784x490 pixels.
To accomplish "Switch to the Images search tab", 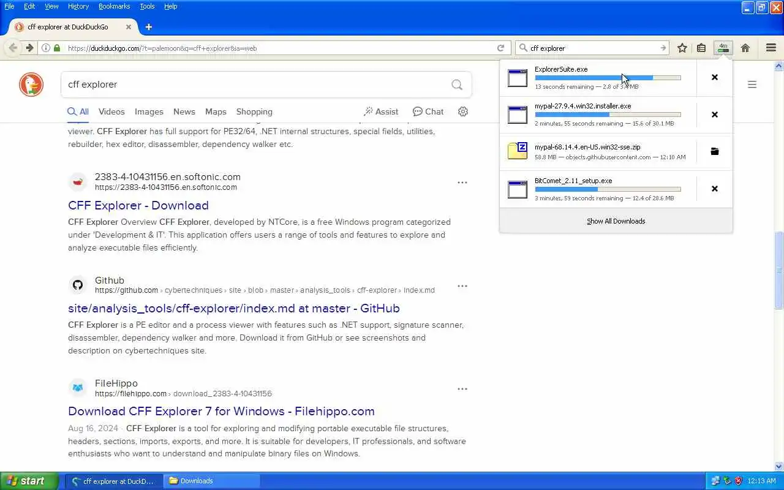I will coord(149,111).
